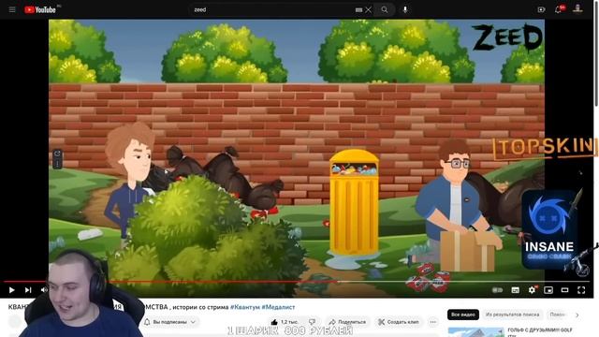Click the #Квантум hashtag link
599x337 pixels.
(244, 307)
